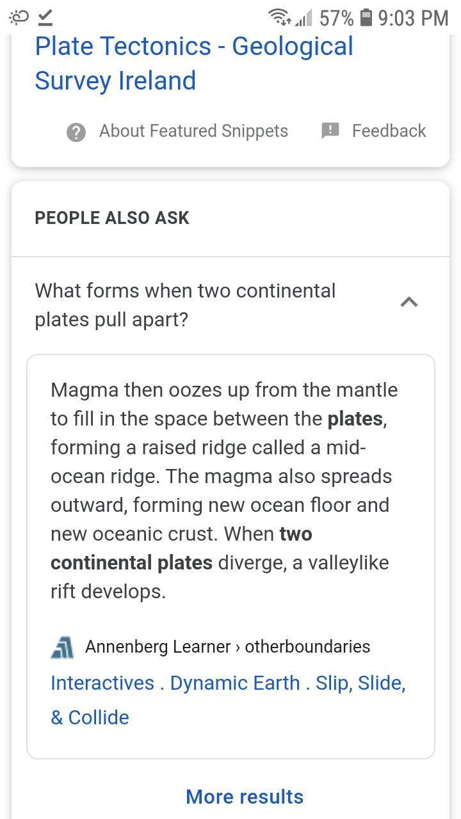This screenshot has height=819, width=461.
Task: Collapse the continental plates question chevron
Action: [x=408, y=302]
